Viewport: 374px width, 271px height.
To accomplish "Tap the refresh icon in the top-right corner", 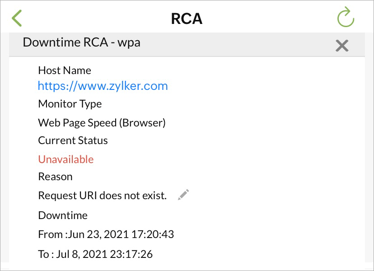I will pyautogui.click(x=345, y=18).
